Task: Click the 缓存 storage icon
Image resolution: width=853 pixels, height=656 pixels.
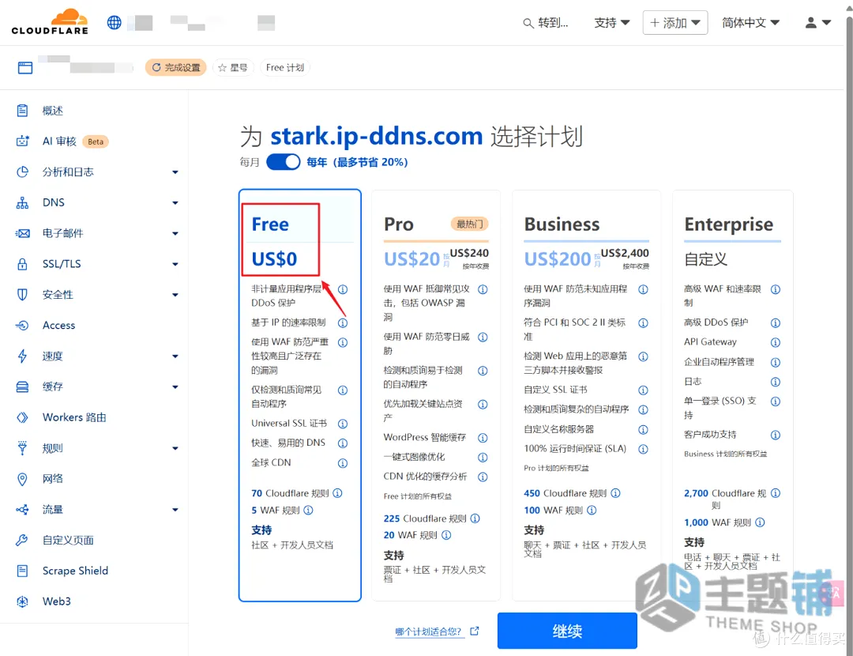Action: [x=22, y=386]
